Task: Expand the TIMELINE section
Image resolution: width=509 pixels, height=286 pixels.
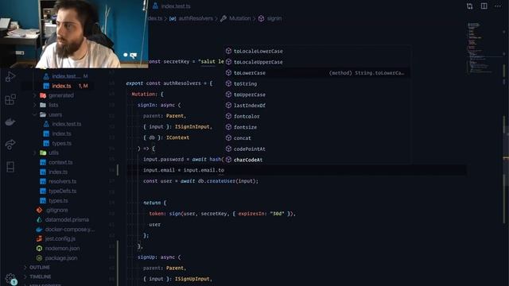Action: (41, 276)
